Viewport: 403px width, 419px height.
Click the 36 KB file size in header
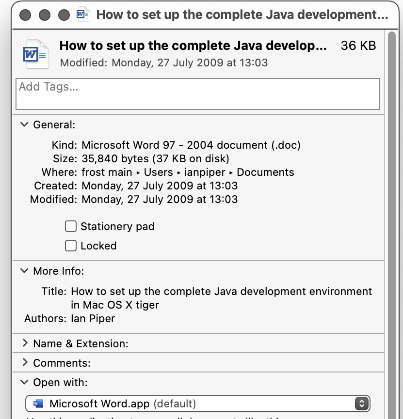tap(358, 46)
